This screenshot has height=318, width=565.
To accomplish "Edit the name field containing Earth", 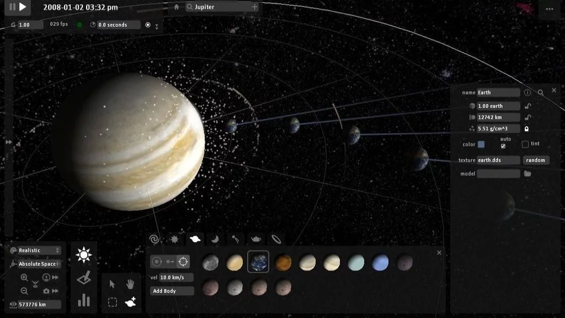I will tap(498, 93).
